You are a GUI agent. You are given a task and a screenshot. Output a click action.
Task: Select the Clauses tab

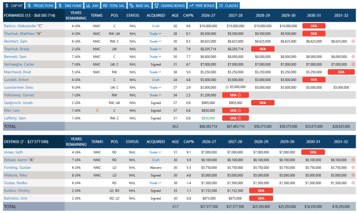(x=228, y=5)
